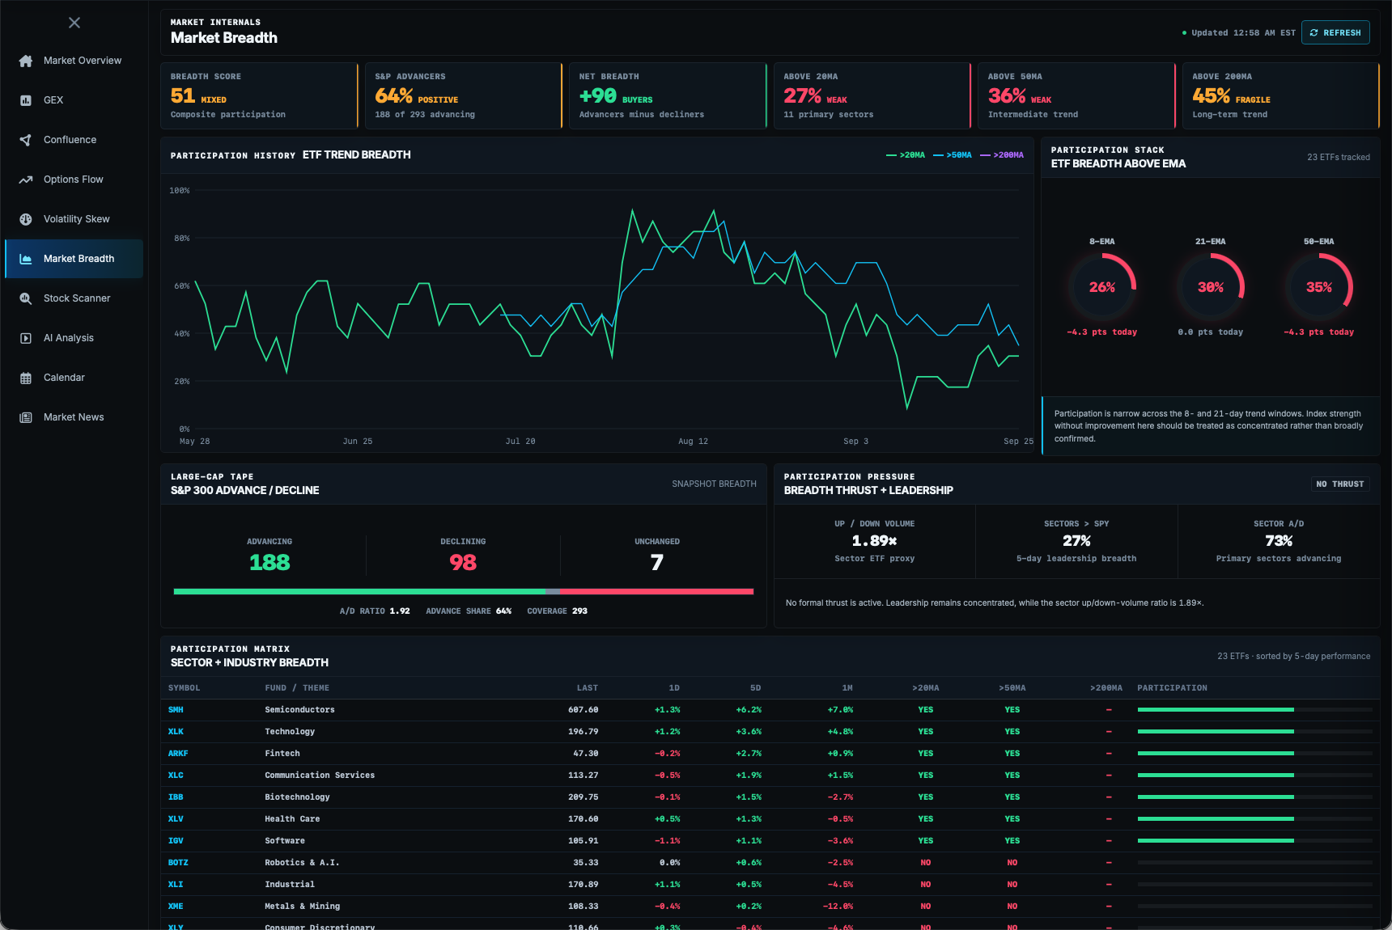The image size is (1392, 930).
Task: Sort table by LAST column header
Action: [588, 688]
